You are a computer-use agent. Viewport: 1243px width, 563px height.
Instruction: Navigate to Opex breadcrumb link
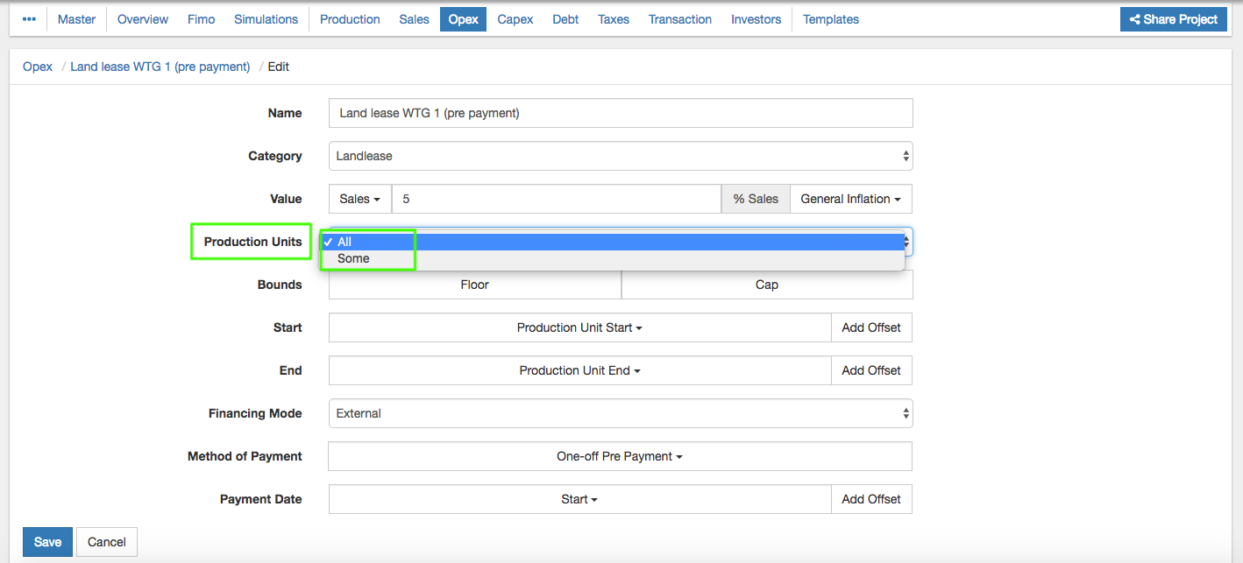click(x=38, y=67)
